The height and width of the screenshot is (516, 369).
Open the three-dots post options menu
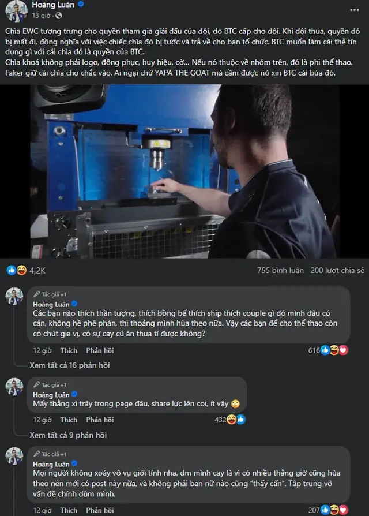(354, 10)
